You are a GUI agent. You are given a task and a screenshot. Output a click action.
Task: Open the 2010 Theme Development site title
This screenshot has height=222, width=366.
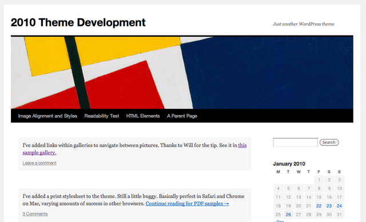pyautogui.click(x=78, y=23)
